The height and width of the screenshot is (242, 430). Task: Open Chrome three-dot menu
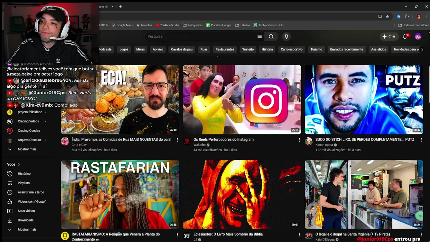click(427, 16)
